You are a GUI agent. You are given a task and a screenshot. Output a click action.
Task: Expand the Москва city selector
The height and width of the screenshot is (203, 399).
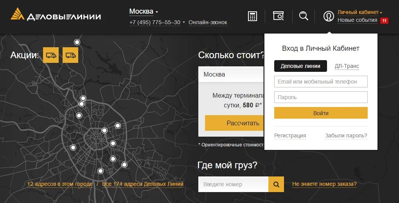coord(144,11)
